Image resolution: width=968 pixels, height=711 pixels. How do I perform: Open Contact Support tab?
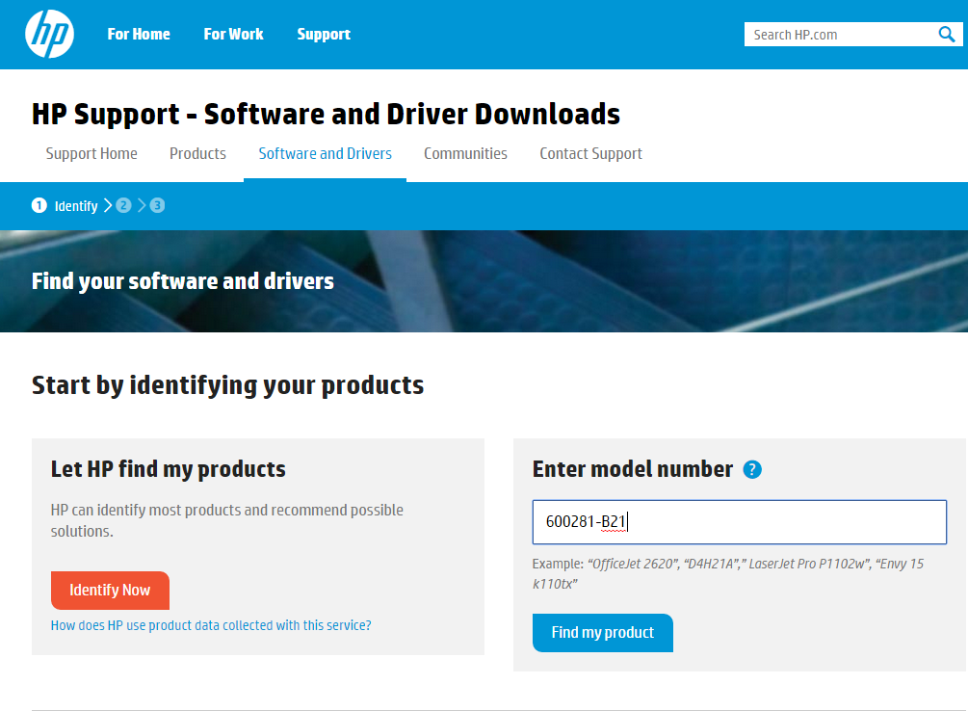click(x=590, y=153)
